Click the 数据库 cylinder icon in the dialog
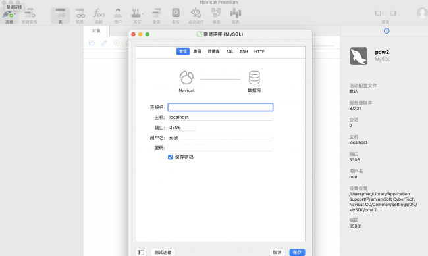The width and height of the screenshot is (428, 256). point(254,78)
